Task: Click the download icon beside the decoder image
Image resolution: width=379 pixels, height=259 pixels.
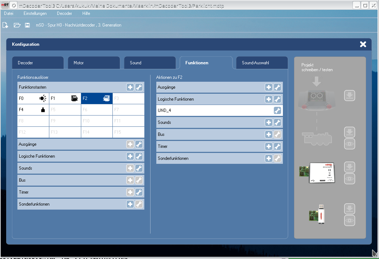Action: [349, 96]
